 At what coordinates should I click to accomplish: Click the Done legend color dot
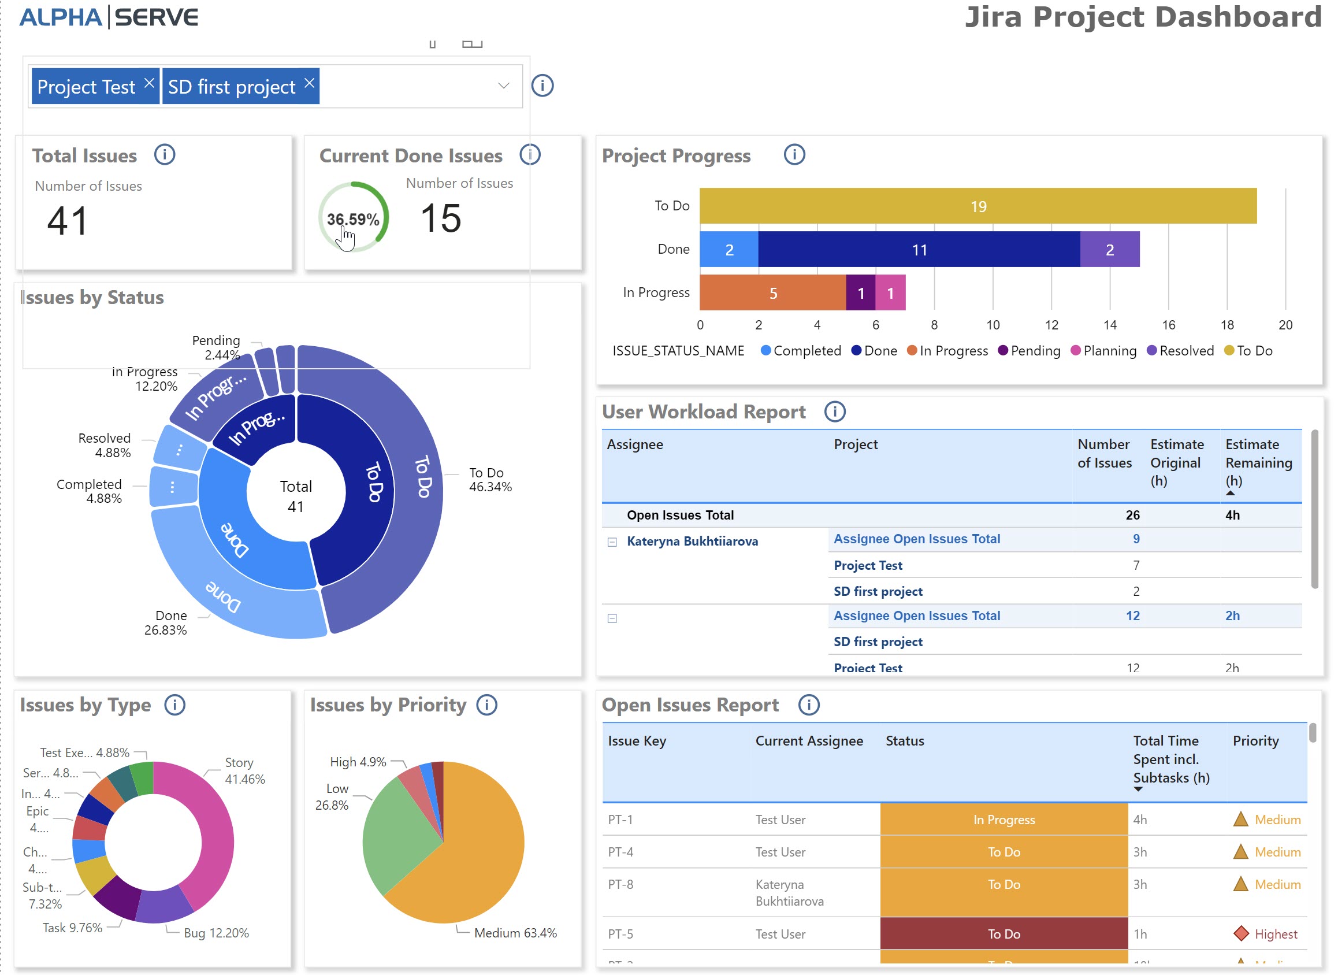tap(855, 351)
